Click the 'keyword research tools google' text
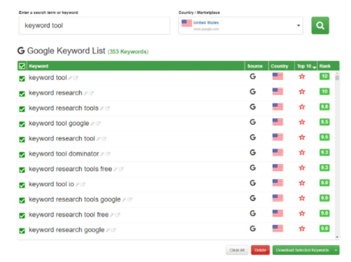This screenshot has height=262, width=351. coord(75,200)
